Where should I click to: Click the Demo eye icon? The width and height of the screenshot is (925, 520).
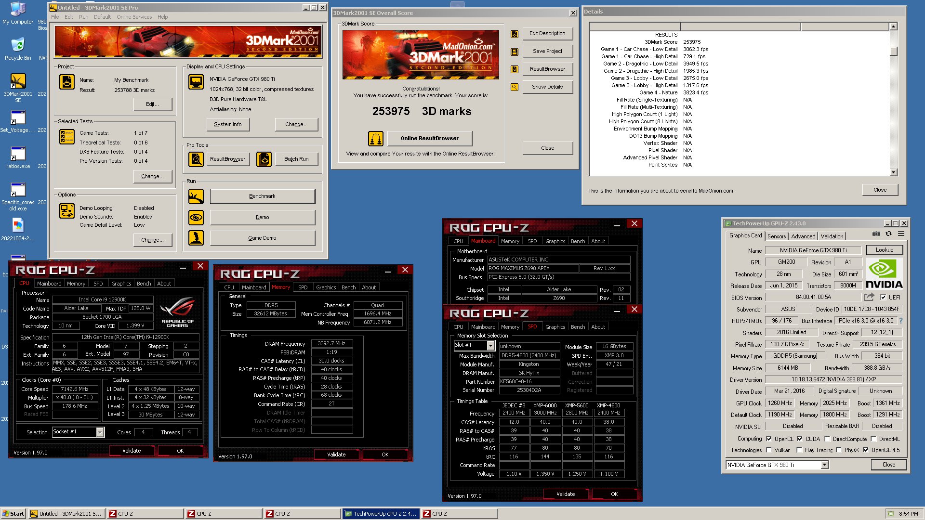point(196,218)
